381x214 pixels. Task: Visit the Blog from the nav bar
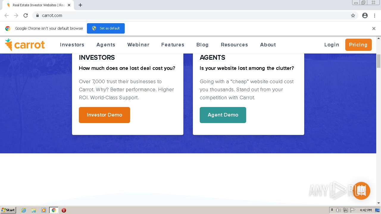[202, 45]
